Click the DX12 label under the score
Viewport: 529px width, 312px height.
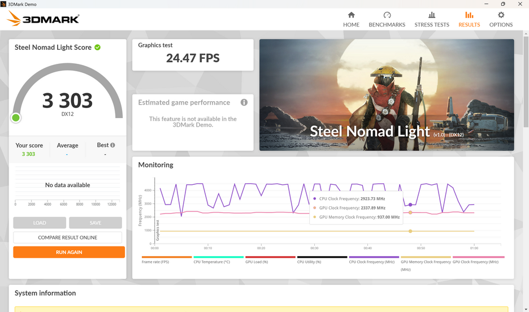pyautogui.click(x=67, y=114)
